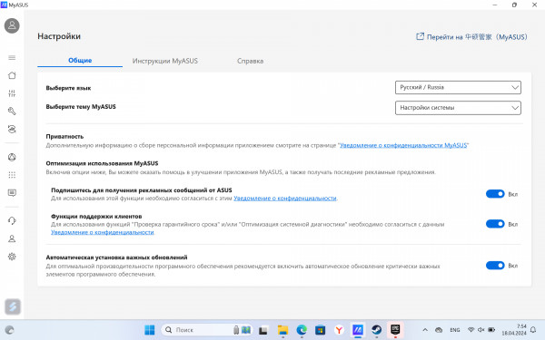
Task: Click the ENG language indicator in tray
Action: point(455,330)
